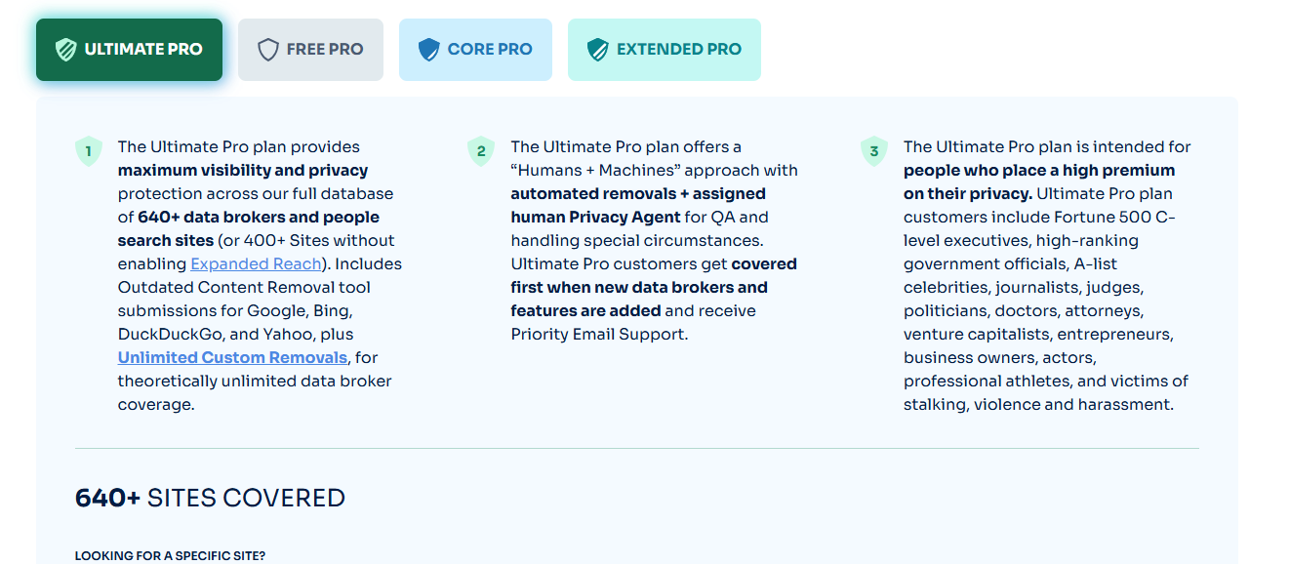The image size is (1290, 564).
Task: Switch to the FREE PRO plan tab
Action: [x=324, y=50]
